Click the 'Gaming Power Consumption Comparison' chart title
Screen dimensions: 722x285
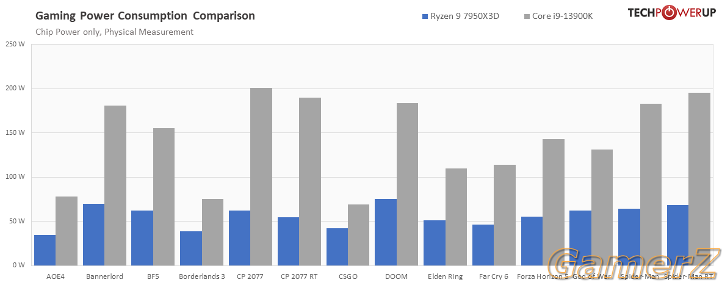(x=145, y=16)
